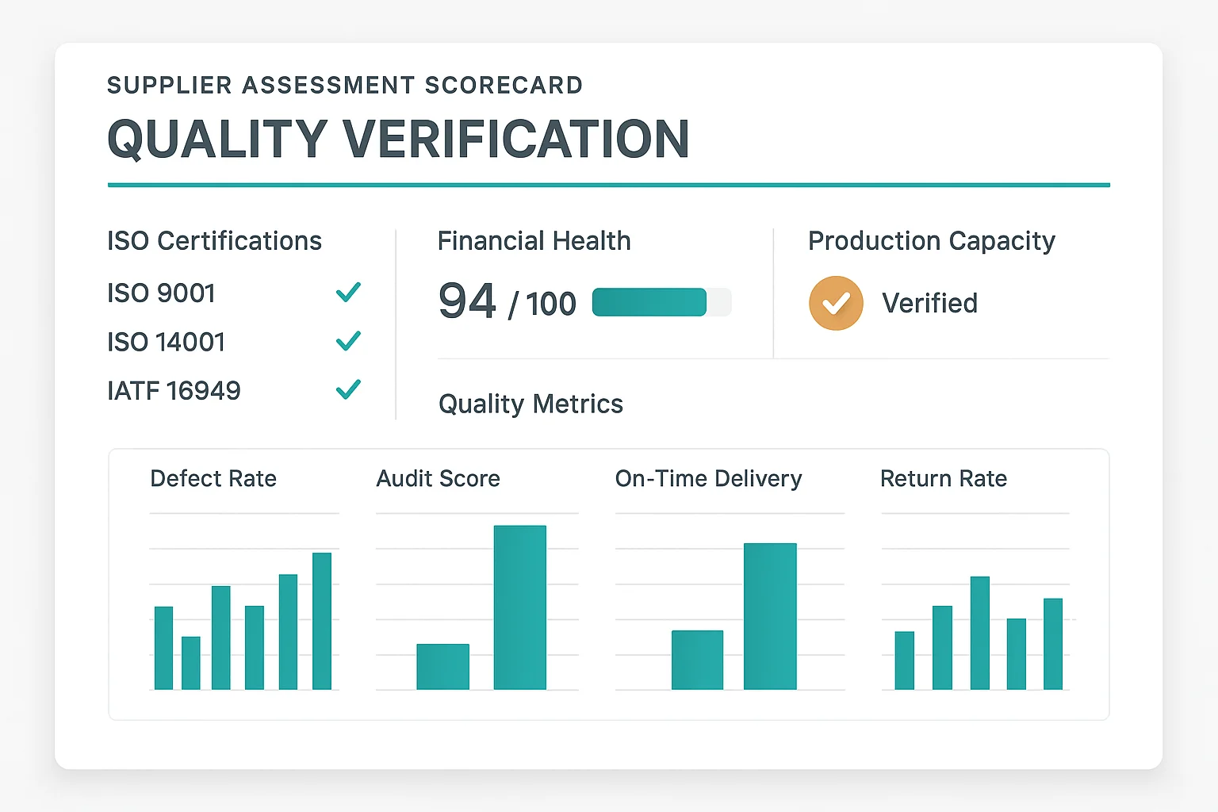
Task: Expand the Quality Metrics section
Action: 530,404
